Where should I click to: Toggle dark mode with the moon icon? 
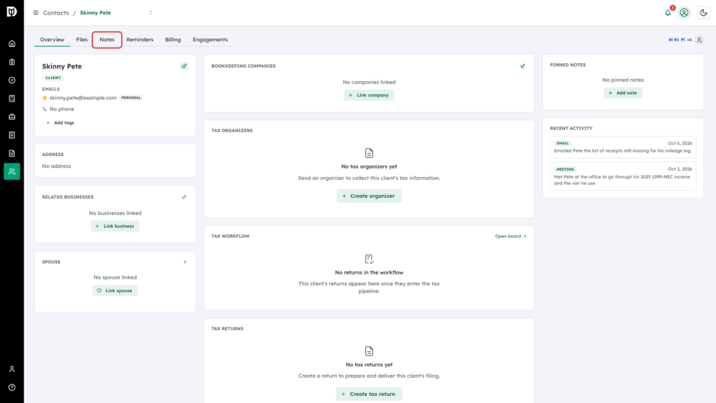703,13
